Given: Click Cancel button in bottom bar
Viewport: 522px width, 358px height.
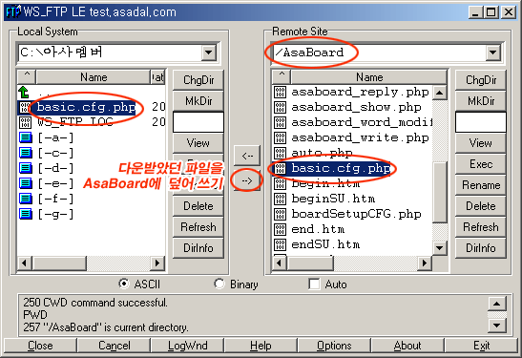Looking at the screenshot, I should [x=114, y=346].
